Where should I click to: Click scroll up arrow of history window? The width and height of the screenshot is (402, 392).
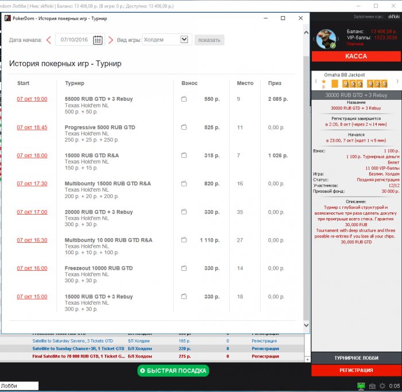pyautogui.click(x=306, y=33)
